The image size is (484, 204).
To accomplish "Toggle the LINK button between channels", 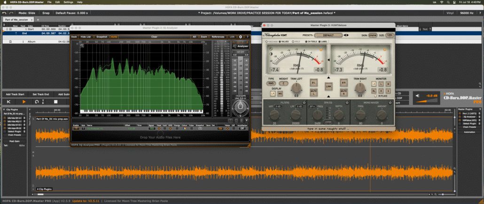I will tap(328, 87).
